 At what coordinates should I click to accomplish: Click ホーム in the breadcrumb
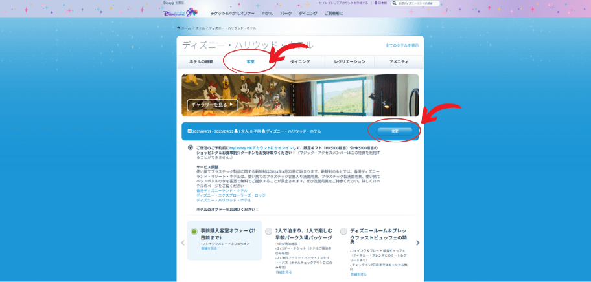pyautogui.click(x=186, y=28)
